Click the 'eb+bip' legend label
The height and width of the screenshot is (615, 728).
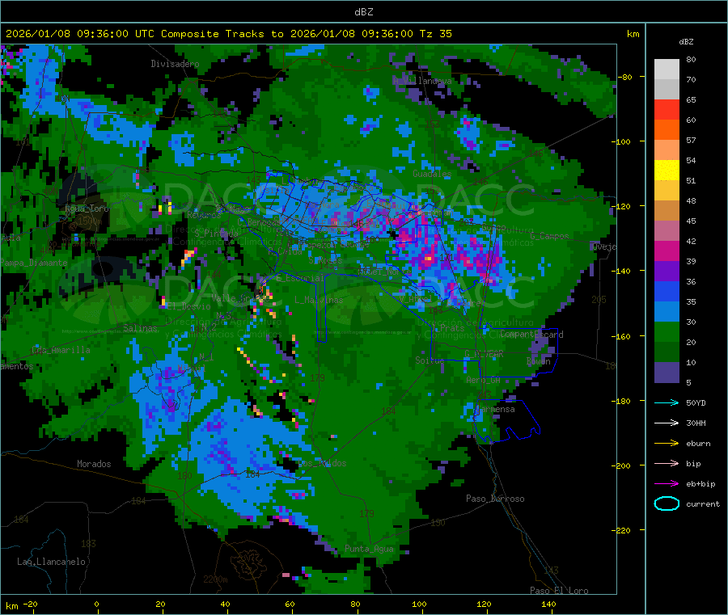700,484
